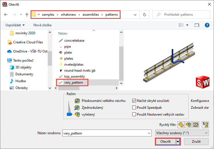The width and height of the screenshot is (214, 149).
Task: Expand the address bar history dropdown
Action: coord(135,15)
